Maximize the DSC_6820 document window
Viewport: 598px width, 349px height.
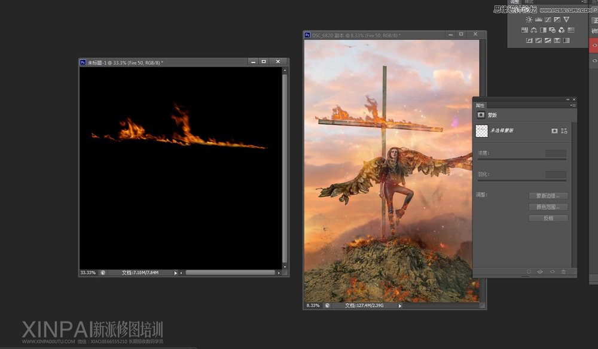461,34
